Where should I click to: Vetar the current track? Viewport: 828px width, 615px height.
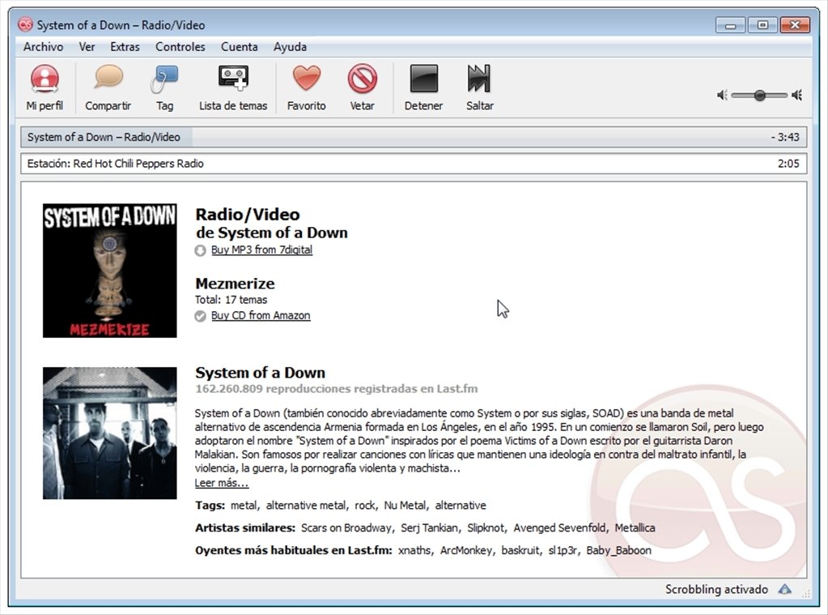pyautogui.click(x=363, y=88)
